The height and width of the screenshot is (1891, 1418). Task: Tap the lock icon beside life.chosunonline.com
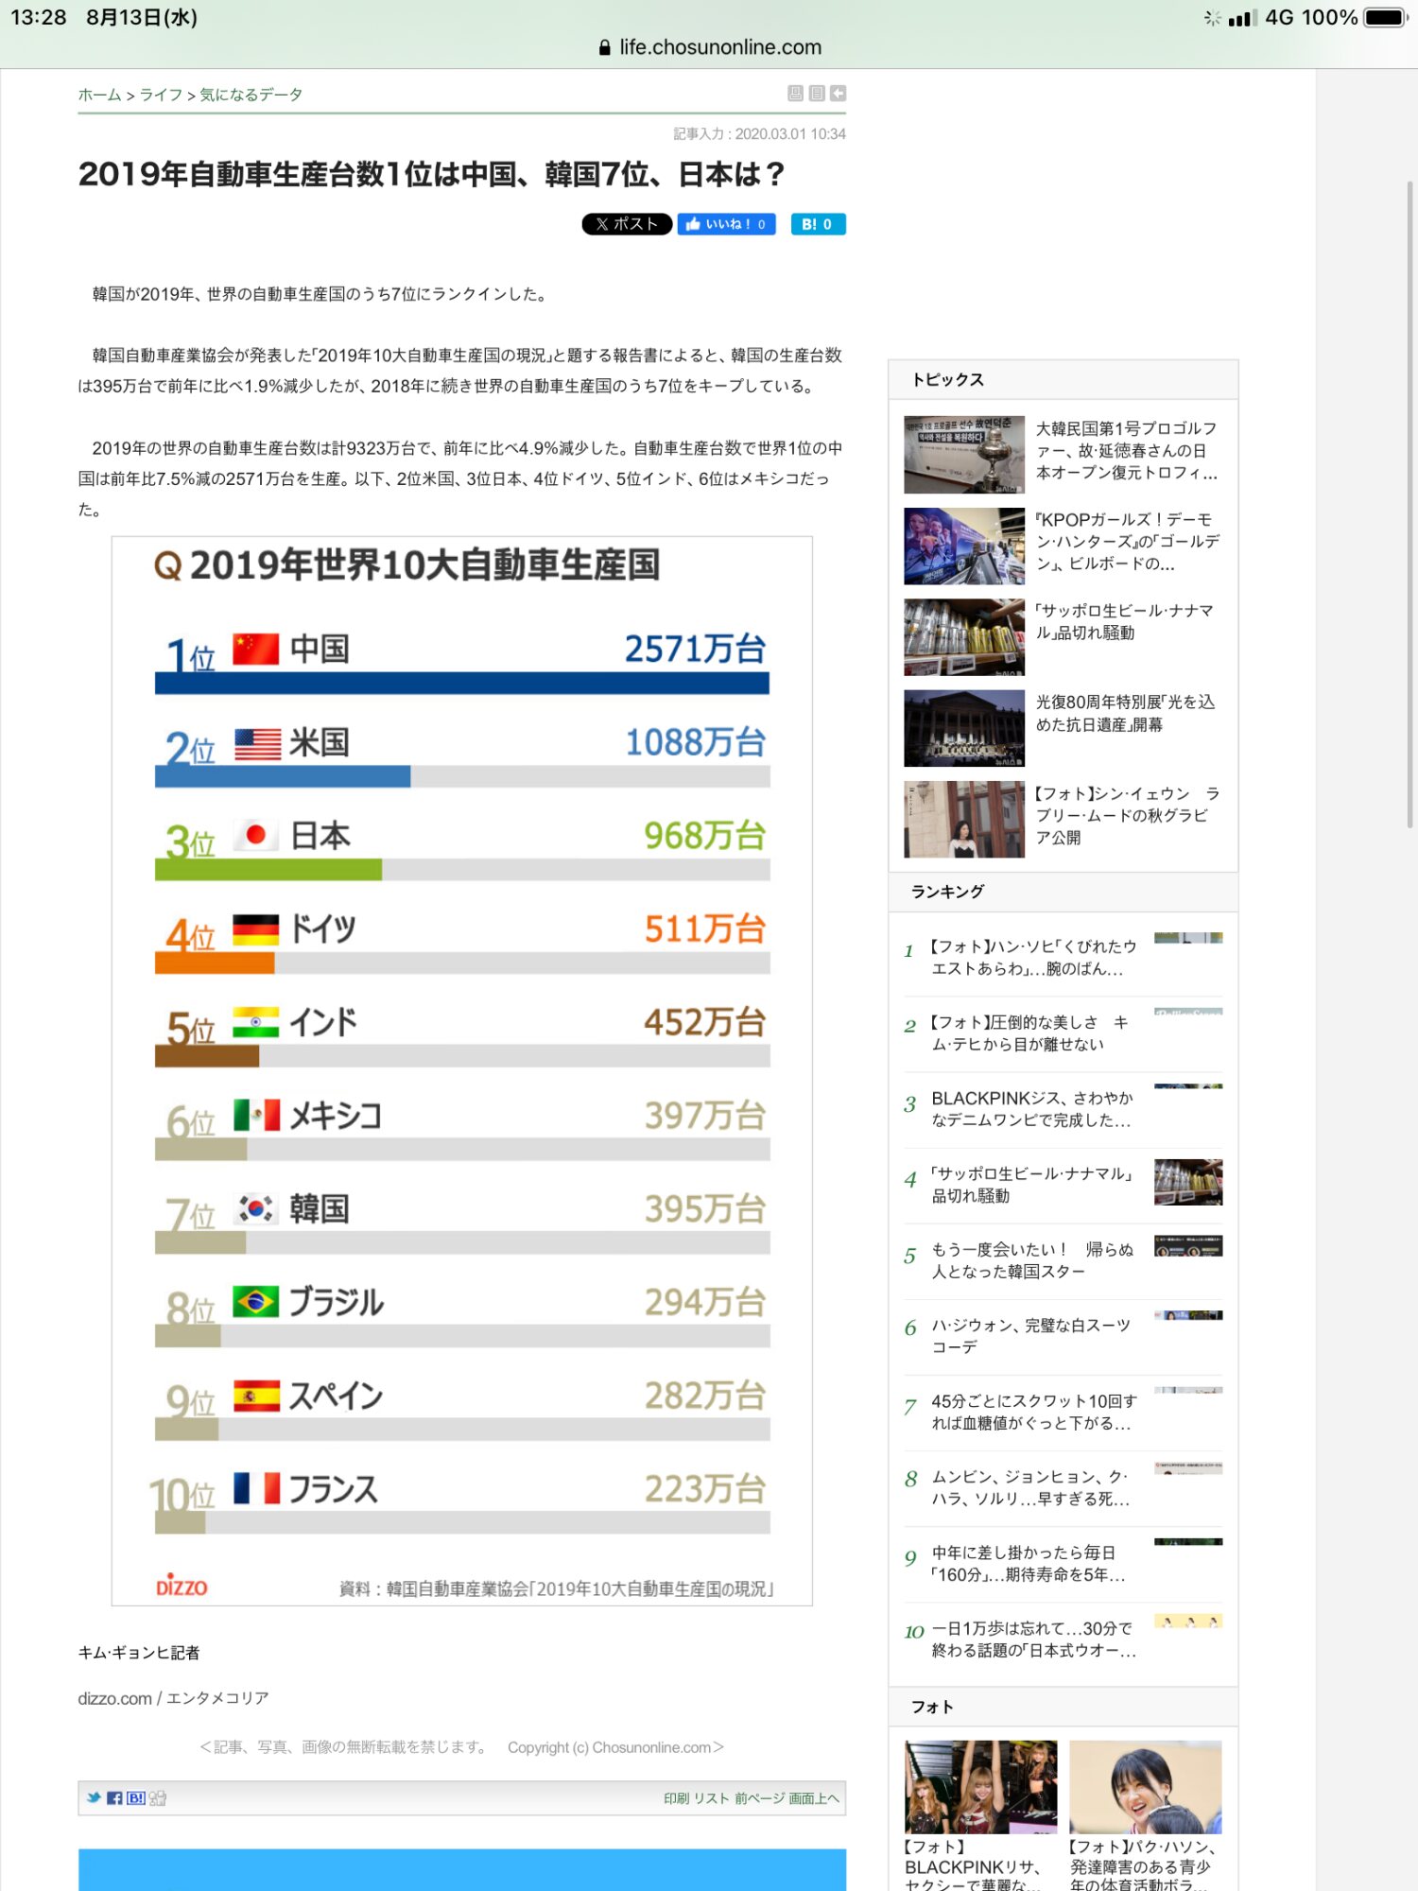pos(605,47)
